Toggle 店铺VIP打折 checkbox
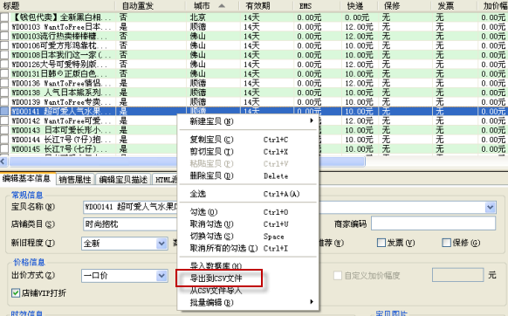This screenshot has width=508, height=316. point(15,293)
